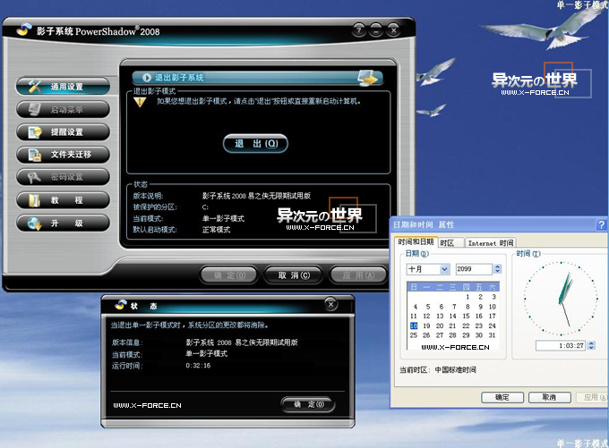
Task: Click 确定 in the date and time dialog
Action: [x=502, y=397]
